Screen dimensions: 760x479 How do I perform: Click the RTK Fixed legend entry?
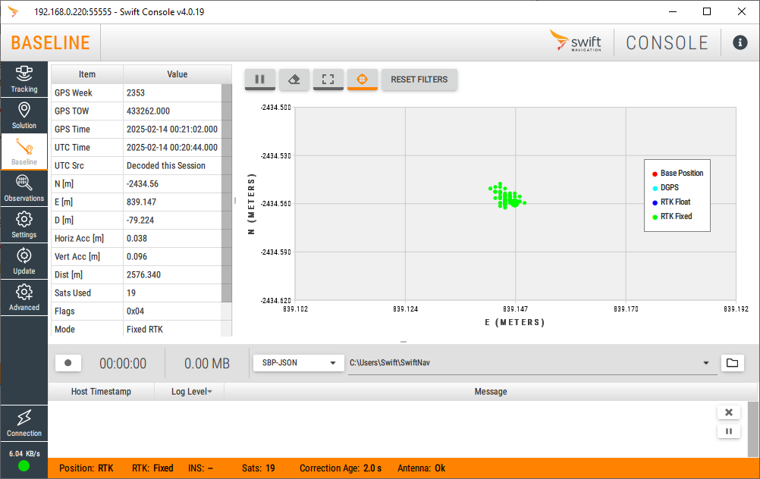click(x=672, y=217)
